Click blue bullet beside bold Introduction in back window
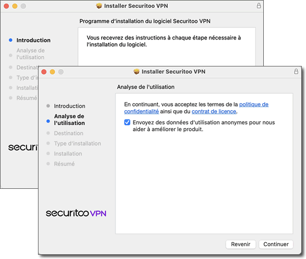This screenshot has height=259, width=306. (11, 40)
